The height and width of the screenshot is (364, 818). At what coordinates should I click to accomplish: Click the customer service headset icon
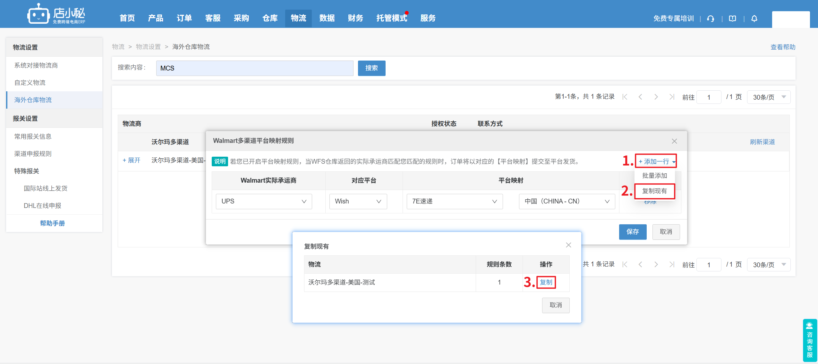(711, 19)
